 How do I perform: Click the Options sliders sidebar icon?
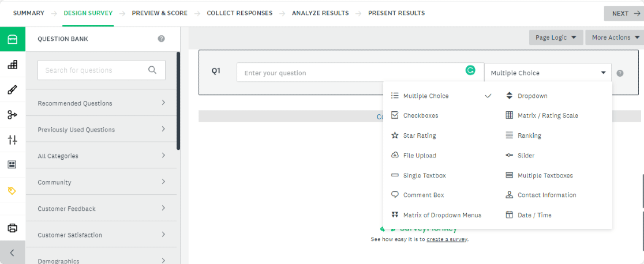12,139
